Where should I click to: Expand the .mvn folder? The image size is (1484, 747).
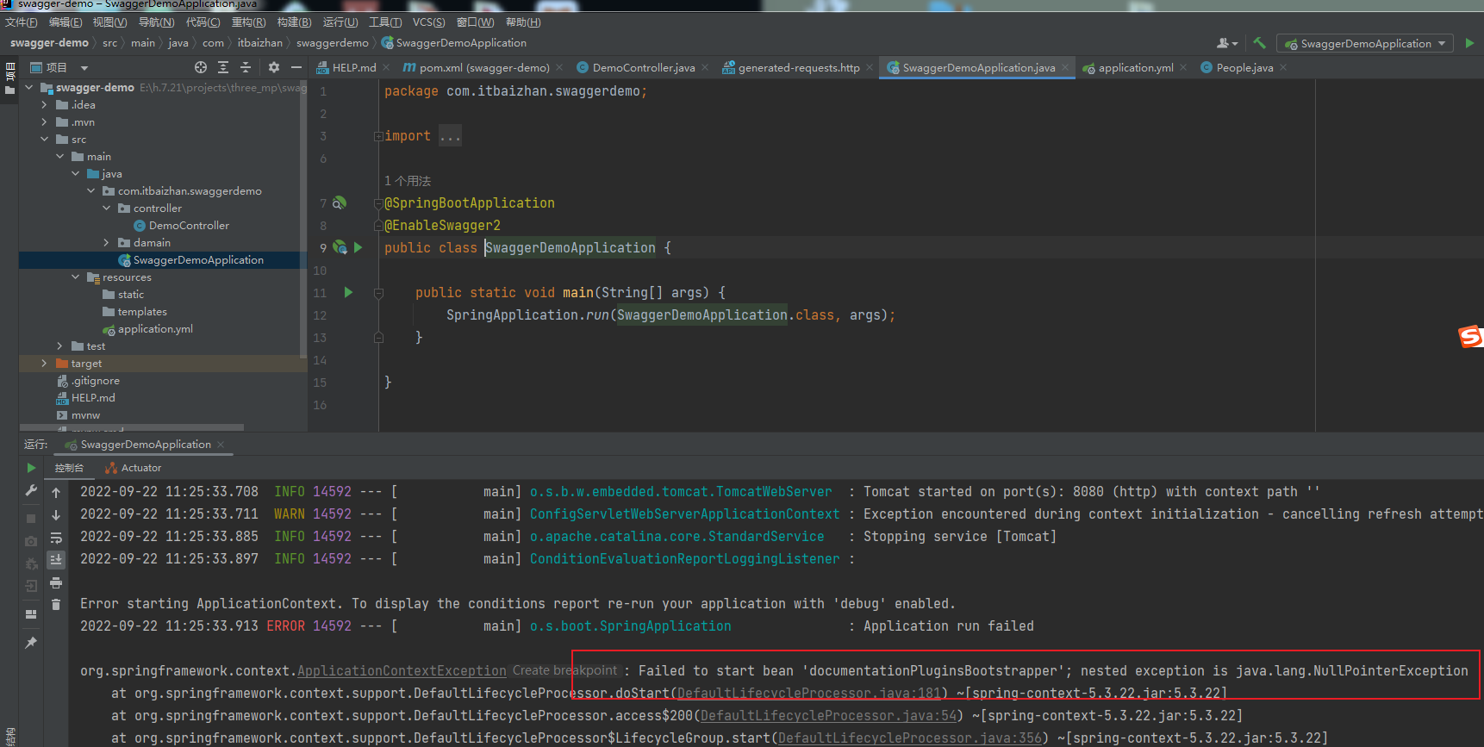coord(44,122)
